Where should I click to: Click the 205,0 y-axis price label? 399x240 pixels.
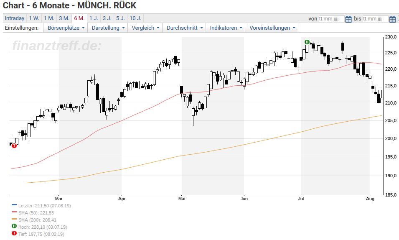(x=391, y=120)
